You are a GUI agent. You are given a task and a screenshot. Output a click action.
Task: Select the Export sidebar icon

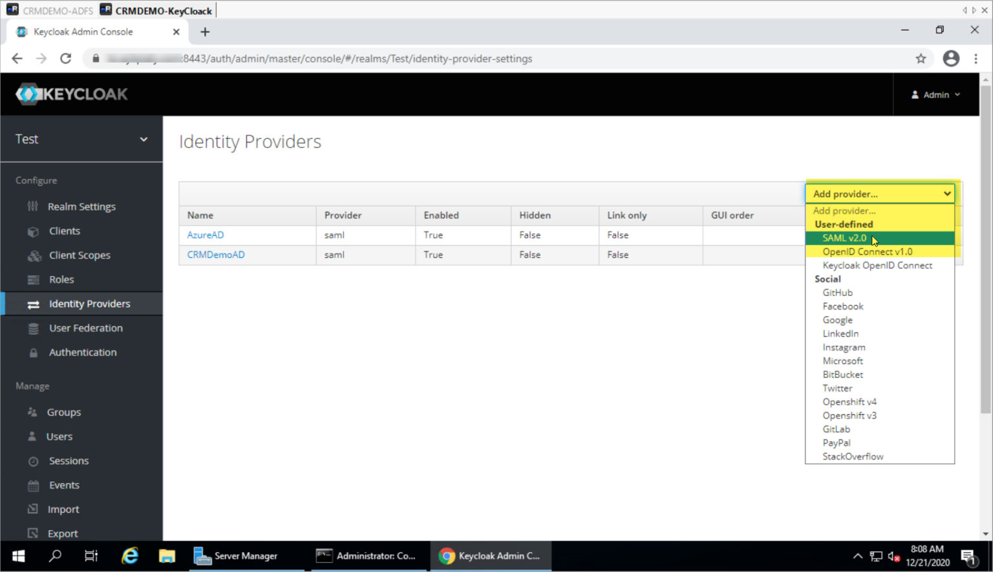click(x=34, y=533)
